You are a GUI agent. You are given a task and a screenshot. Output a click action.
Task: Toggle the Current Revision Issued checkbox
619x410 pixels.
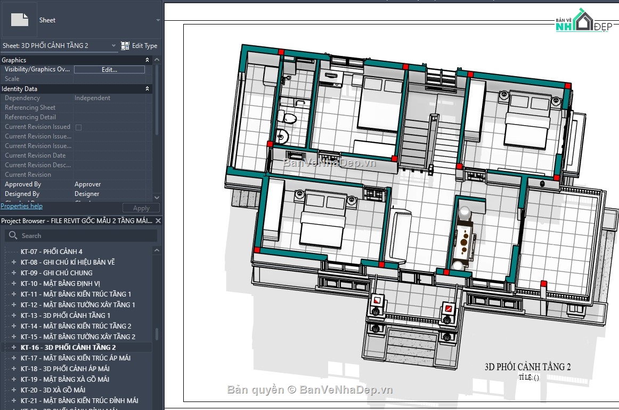tap(78, 127)
